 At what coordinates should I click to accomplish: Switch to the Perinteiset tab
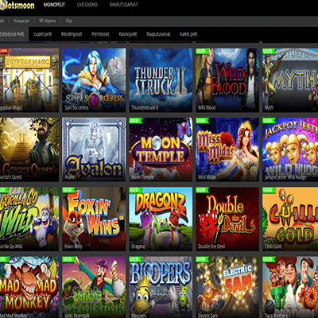click(x=100, y=34)
